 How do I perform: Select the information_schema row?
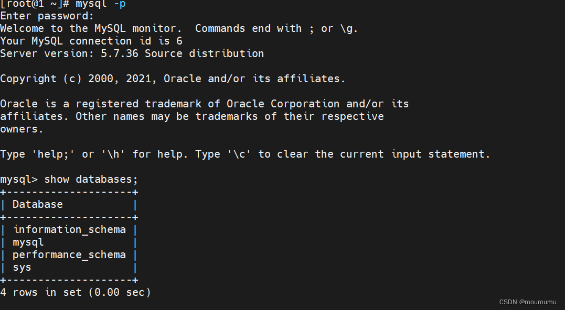point(69,229)
